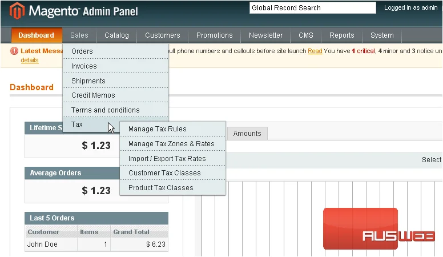Screen dimensions: 443x257
Task: Click the John Doe order row
Action: tap(96, 244)
